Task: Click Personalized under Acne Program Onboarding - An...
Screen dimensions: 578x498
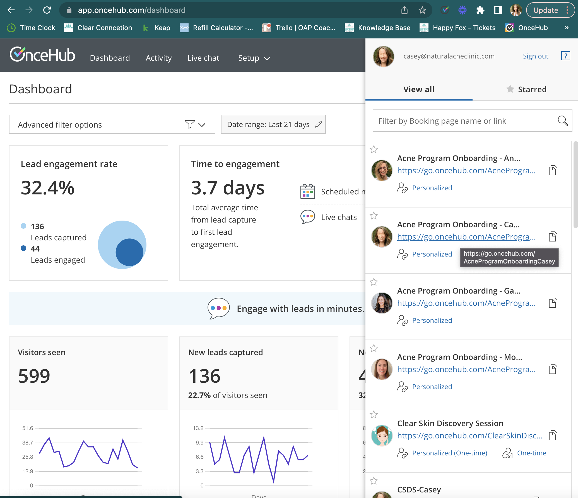Action: 432,188
